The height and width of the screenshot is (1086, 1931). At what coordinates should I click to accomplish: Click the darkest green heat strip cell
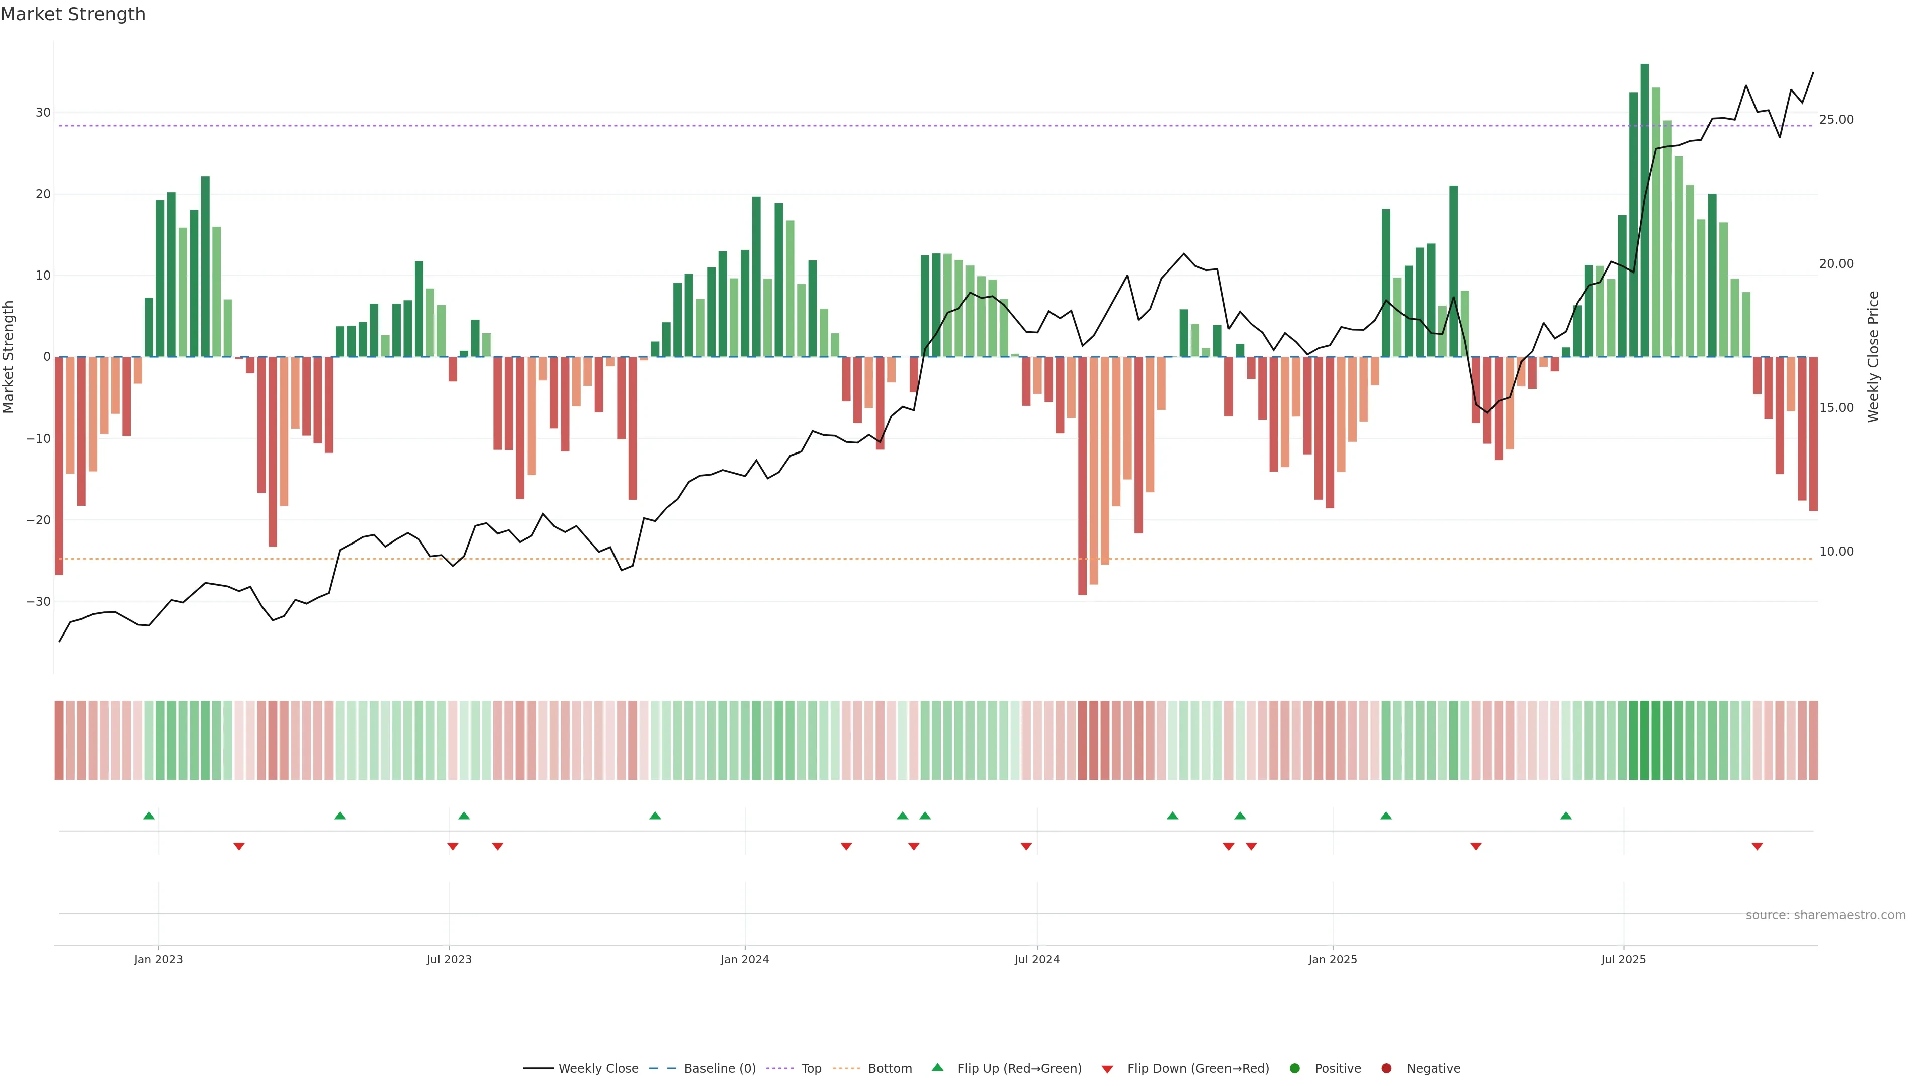(x=1645, y=740)
